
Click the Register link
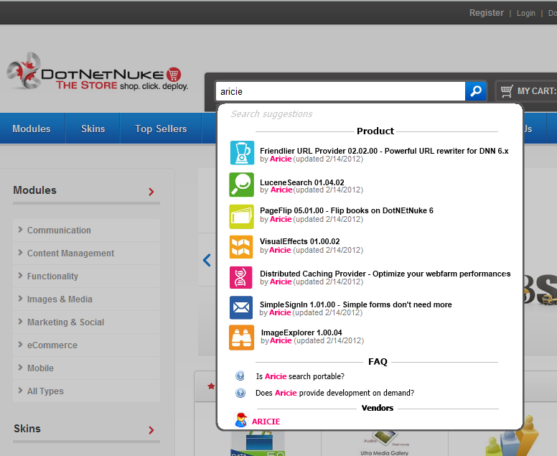[x=487, y=13]
